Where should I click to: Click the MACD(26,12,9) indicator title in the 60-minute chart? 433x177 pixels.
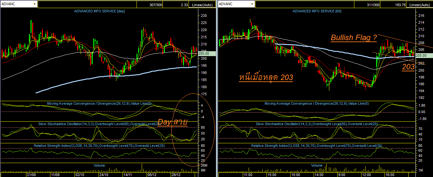tap(317, 104)
